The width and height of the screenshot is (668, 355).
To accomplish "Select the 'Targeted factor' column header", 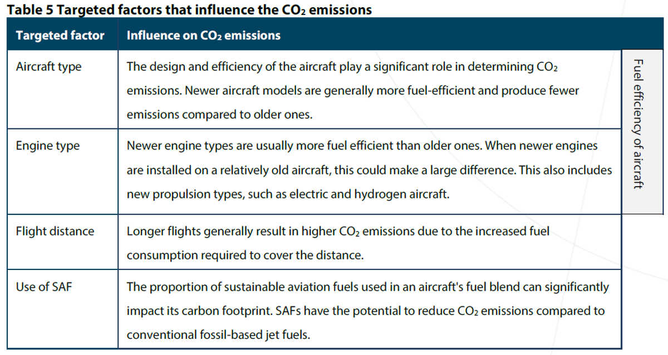I will [x=60, y=35].
